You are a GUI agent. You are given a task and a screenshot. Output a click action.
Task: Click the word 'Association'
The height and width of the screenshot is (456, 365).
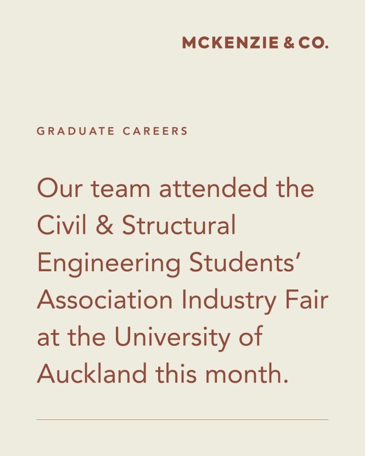105,299
